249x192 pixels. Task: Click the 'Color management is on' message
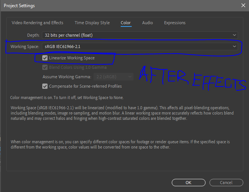tap(67, 98)
